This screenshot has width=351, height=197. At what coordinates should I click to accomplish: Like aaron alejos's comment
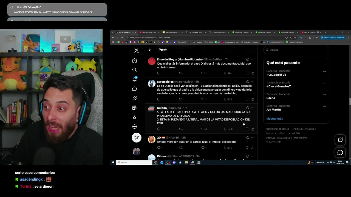[x=203, y=99]
